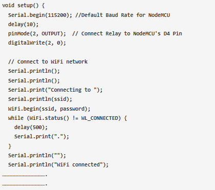Click the Connect Relay to NodeMCU's comment
215x190 pixels.
127,33
